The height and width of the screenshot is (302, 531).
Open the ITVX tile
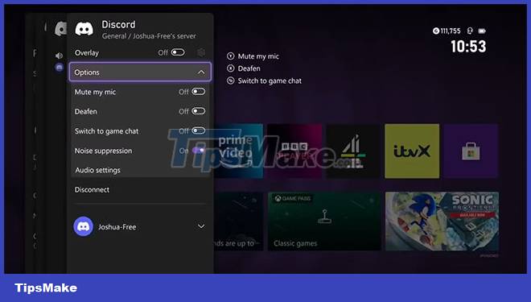[412, 151]
